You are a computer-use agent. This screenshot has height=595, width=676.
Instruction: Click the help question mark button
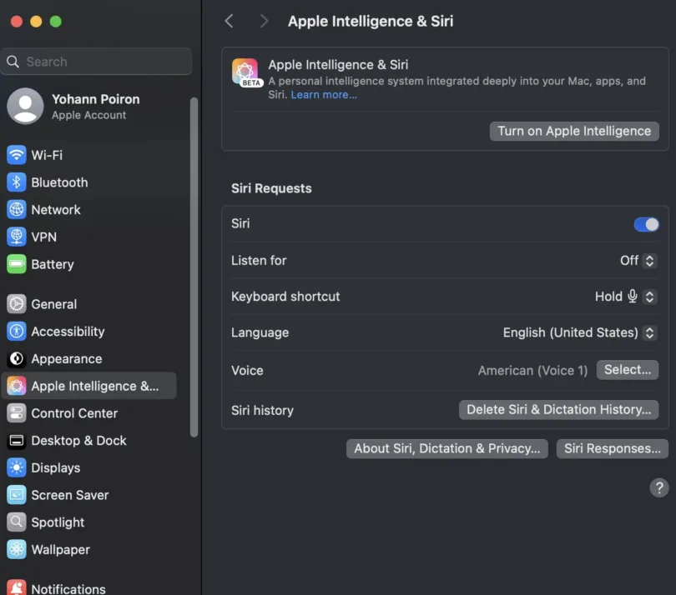(x=658, y=488)
